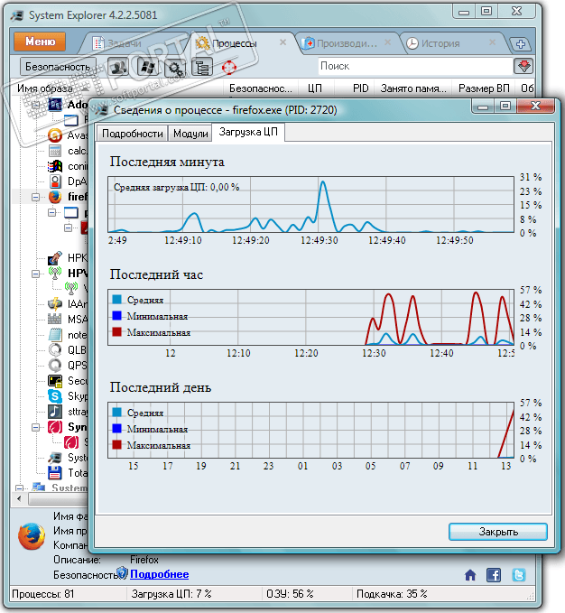Sort by Занято памя... column header

(413, 88)
